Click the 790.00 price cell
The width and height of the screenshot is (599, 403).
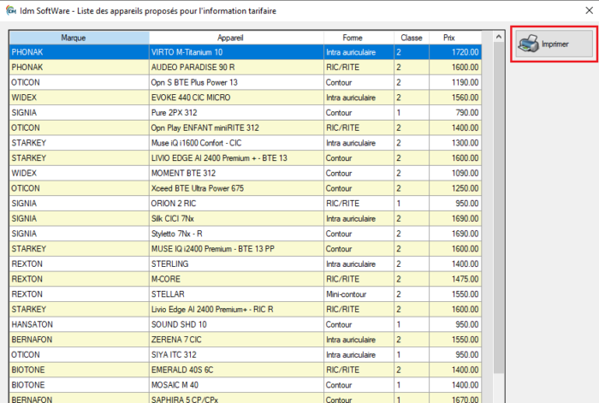455,113
